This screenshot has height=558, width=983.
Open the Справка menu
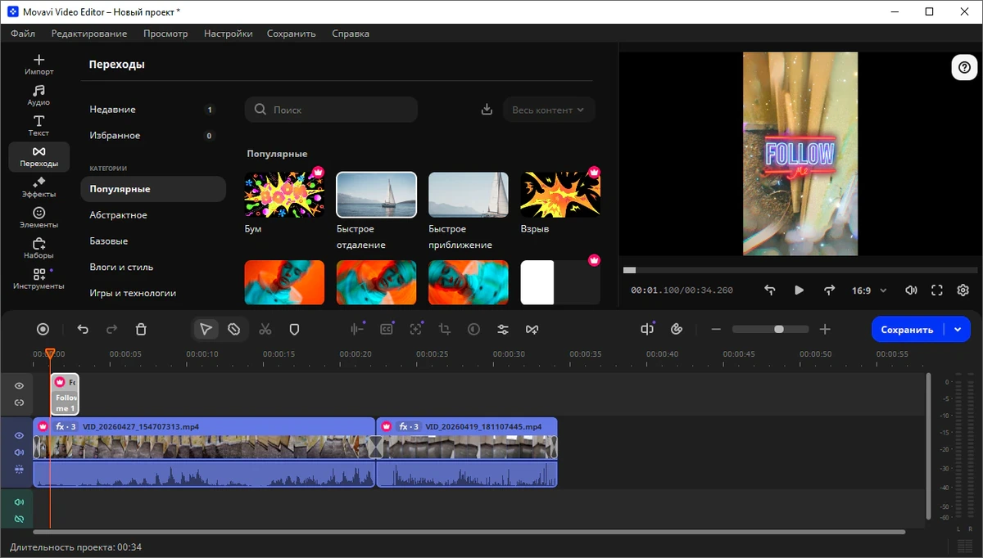[351, 34]
